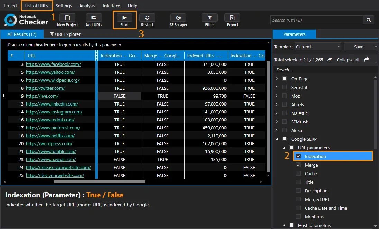The image size is (379, 229).
Task: Open the SE Scraper tool
Action: (178, 18)
